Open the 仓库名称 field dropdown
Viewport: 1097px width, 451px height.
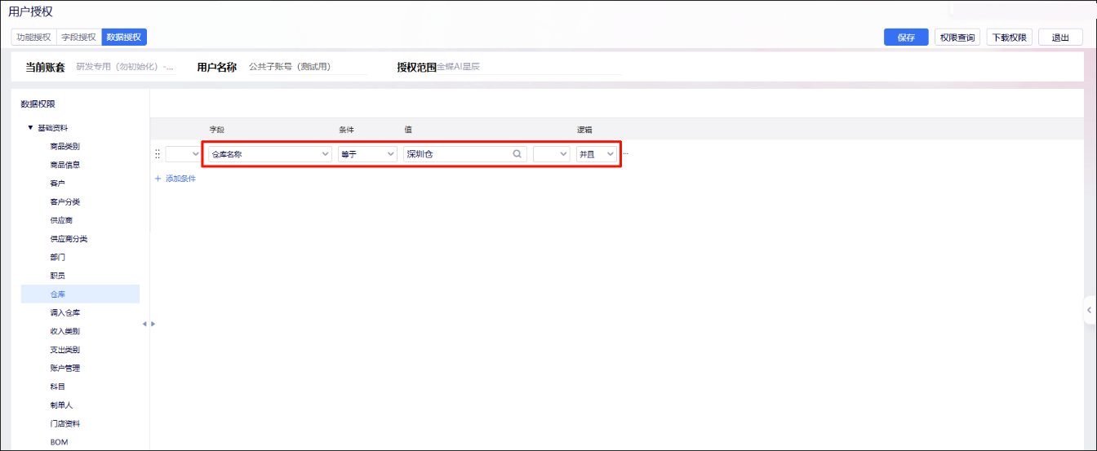(x=269, y=153)
